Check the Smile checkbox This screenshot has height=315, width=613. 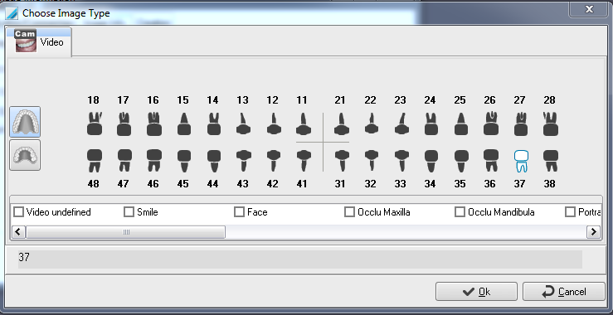pyautogui.click(x=129, y=212)
